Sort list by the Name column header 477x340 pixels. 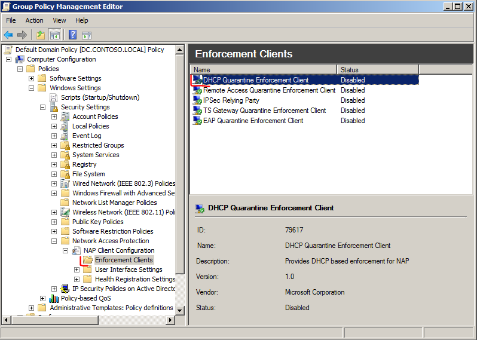pos(264,70)
